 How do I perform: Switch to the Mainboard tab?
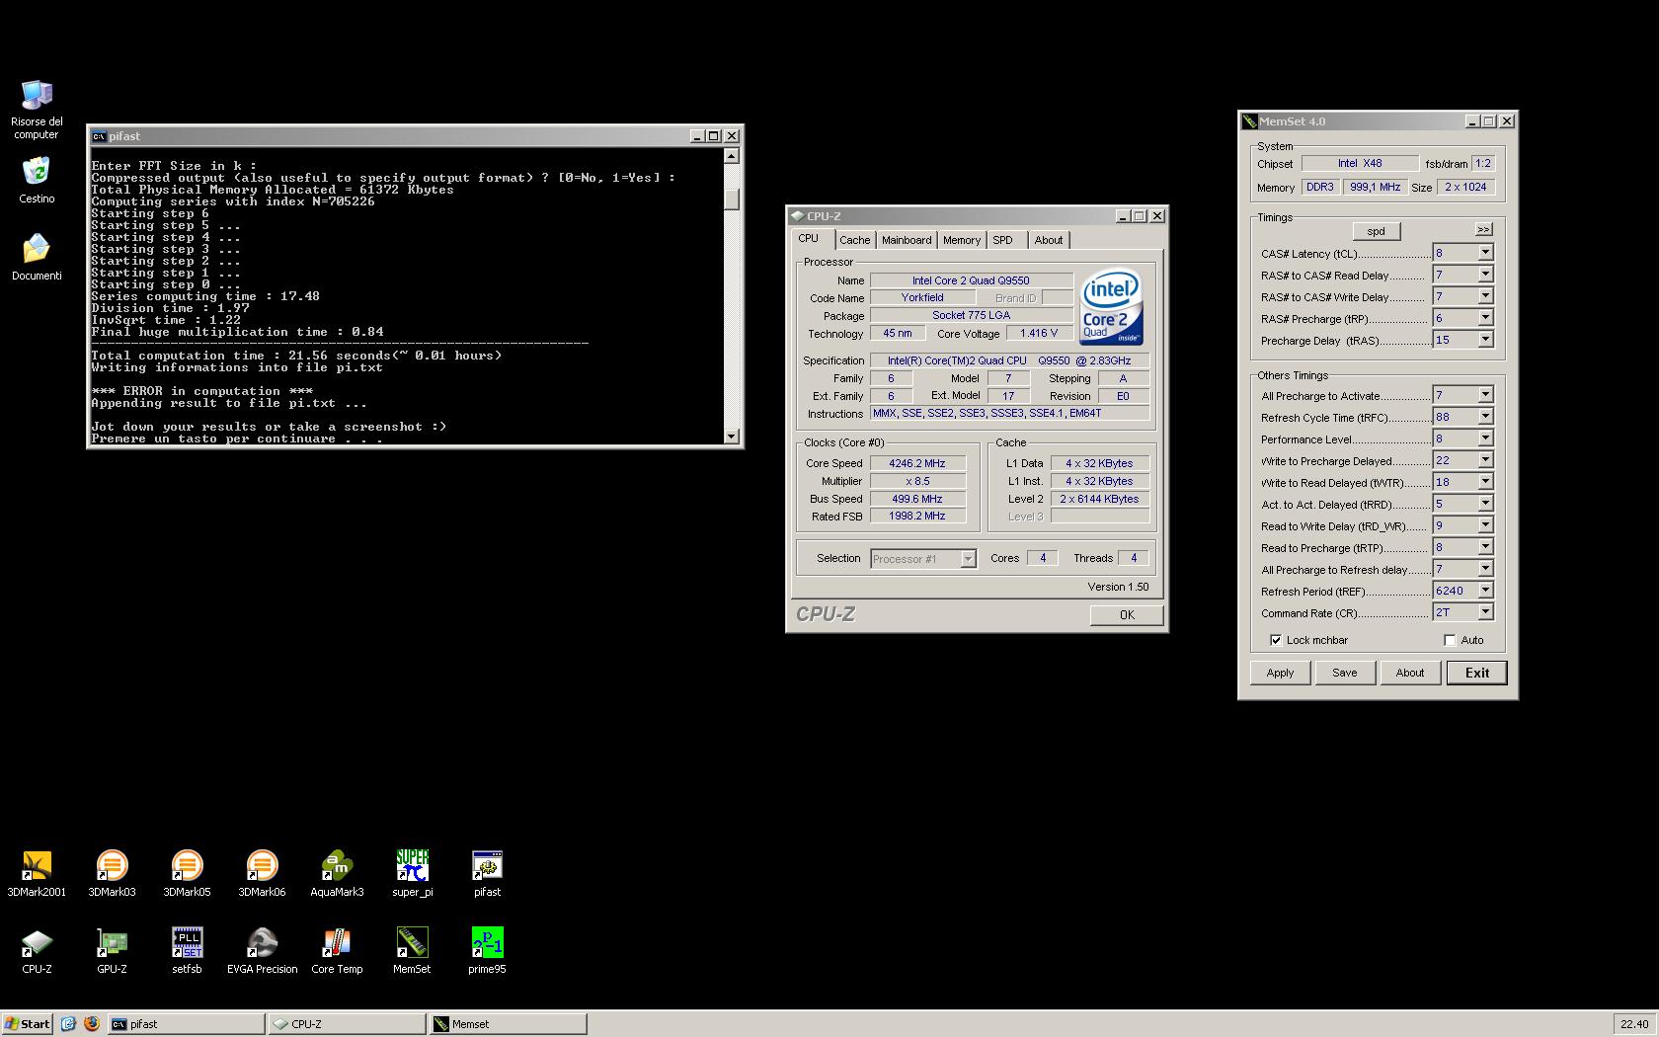(907, 240)
